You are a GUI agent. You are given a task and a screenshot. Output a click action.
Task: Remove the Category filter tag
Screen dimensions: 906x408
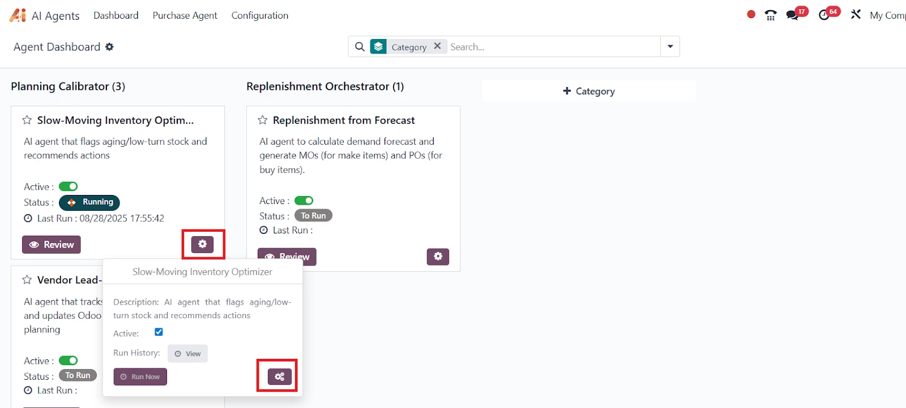click(x=437, y=46)
